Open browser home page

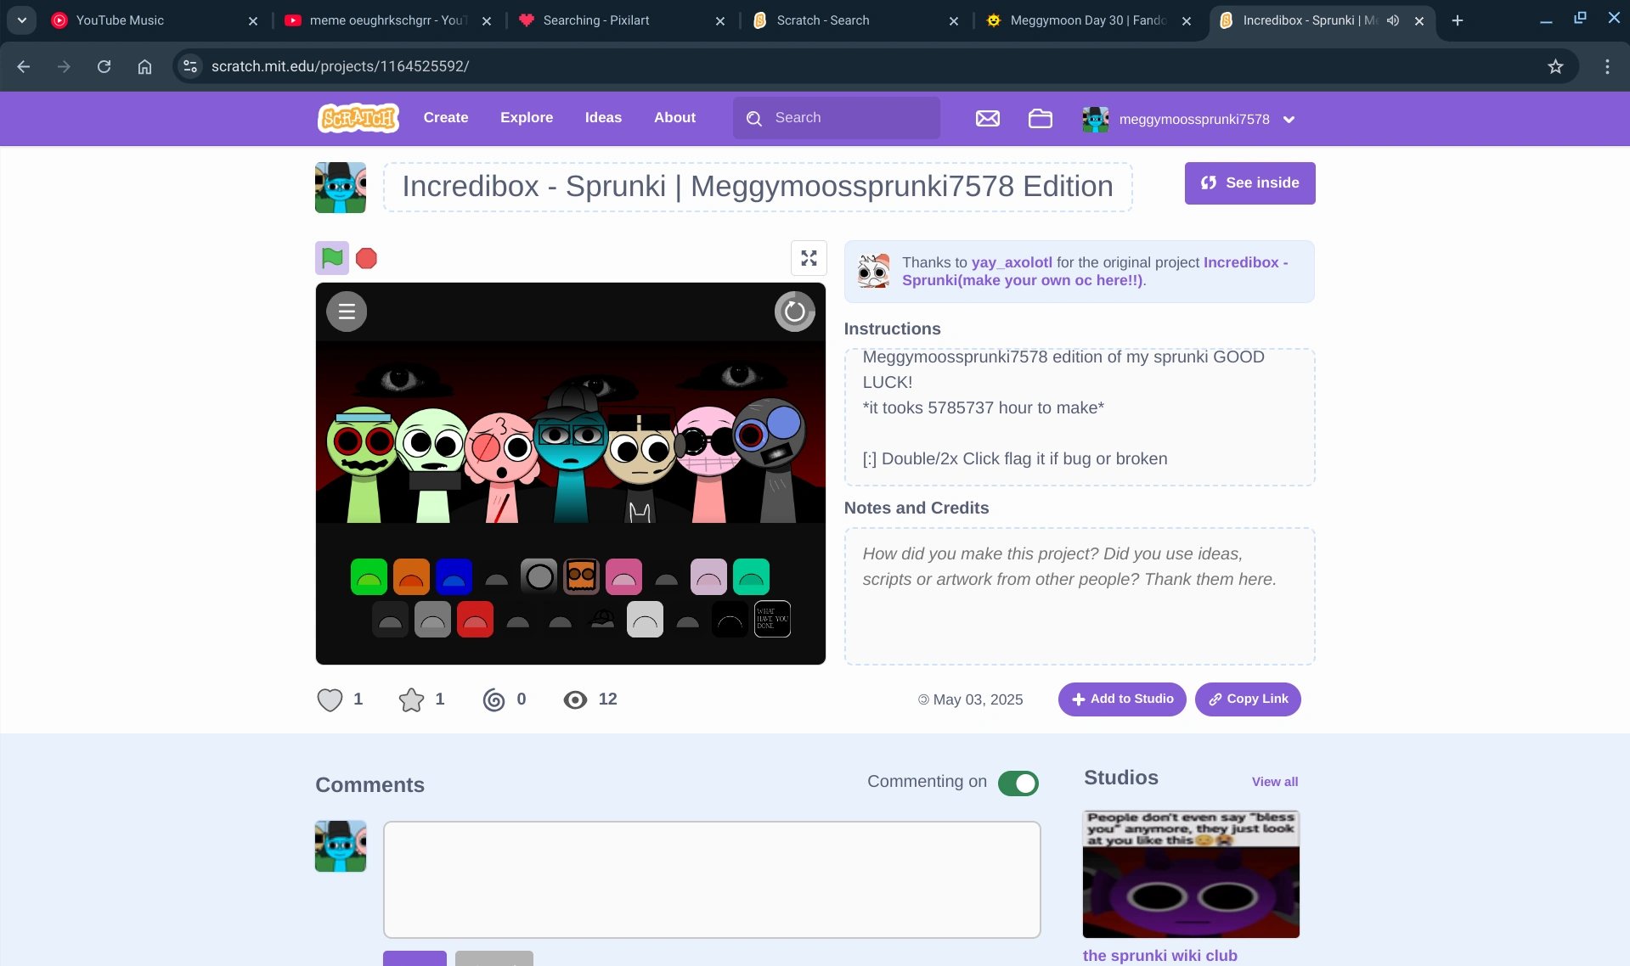tap(144, 66)
